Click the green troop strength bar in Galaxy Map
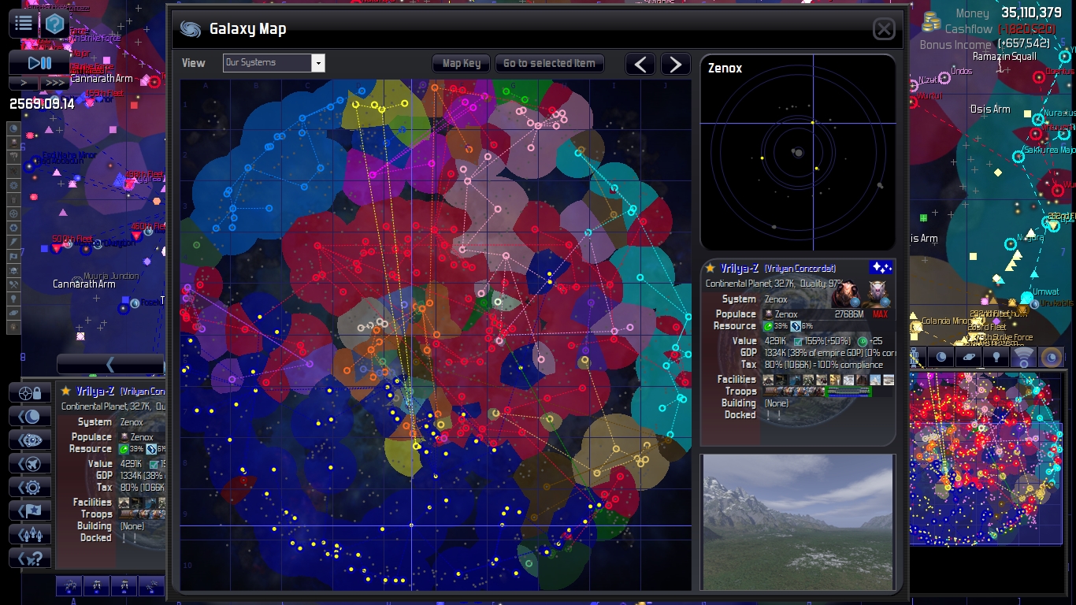Image resolution: width=1076 pixels, height=605 pixels. 849,392
